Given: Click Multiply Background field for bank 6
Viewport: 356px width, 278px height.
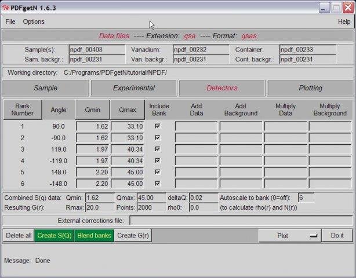Looking at the screenshot, I should (x=330, y=184).
